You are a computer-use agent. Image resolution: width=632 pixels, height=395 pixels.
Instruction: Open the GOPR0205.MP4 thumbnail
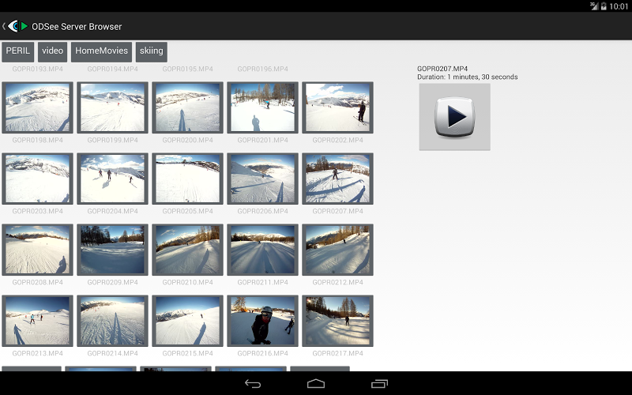click(x=187, y=179)
